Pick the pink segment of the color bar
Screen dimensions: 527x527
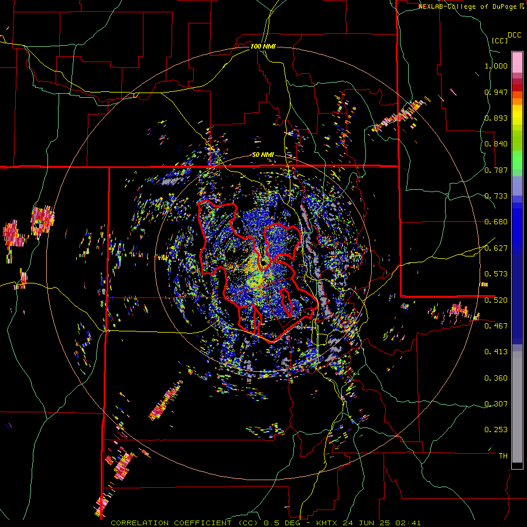pyautogui.click(x=517, y=62)
